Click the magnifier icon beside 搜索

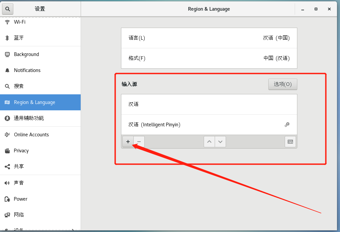pos(7,86)
